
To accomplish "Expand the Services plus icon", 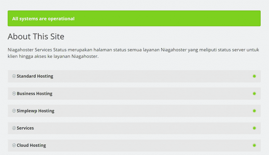I will (14, 128).
